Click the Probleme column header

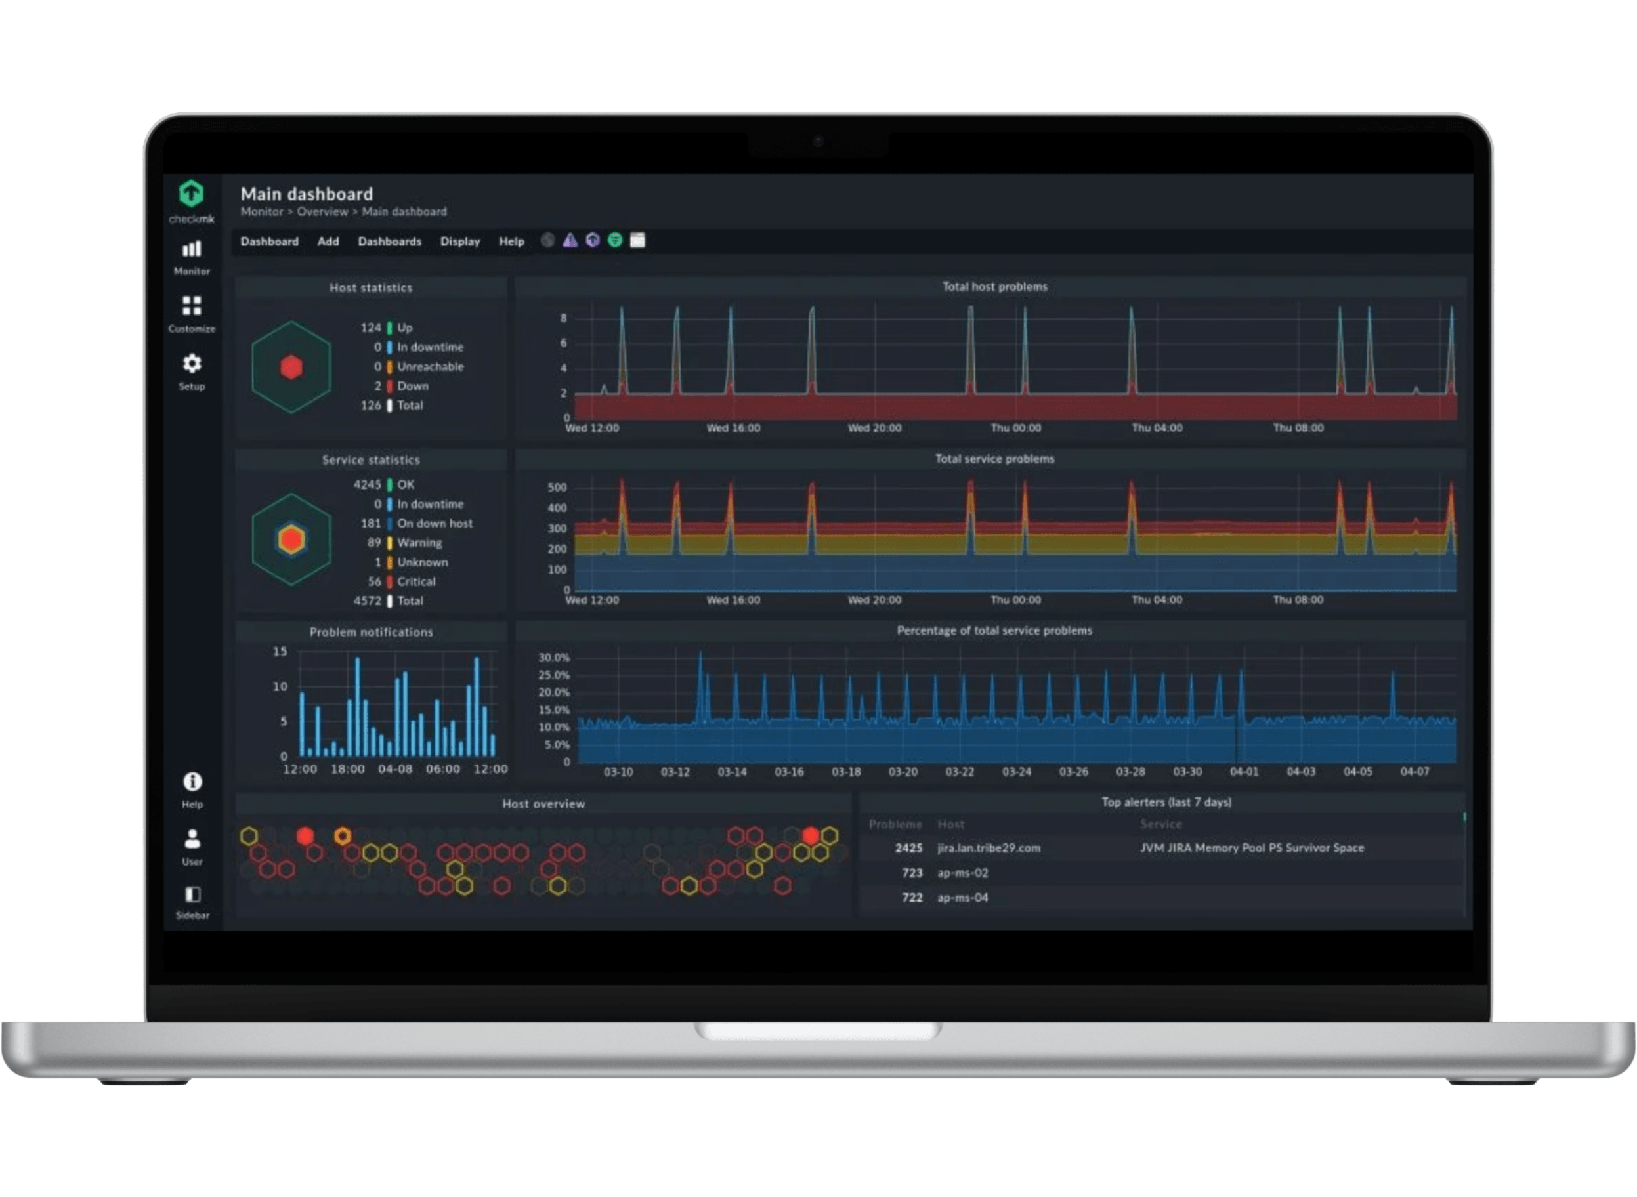point(896,826)
